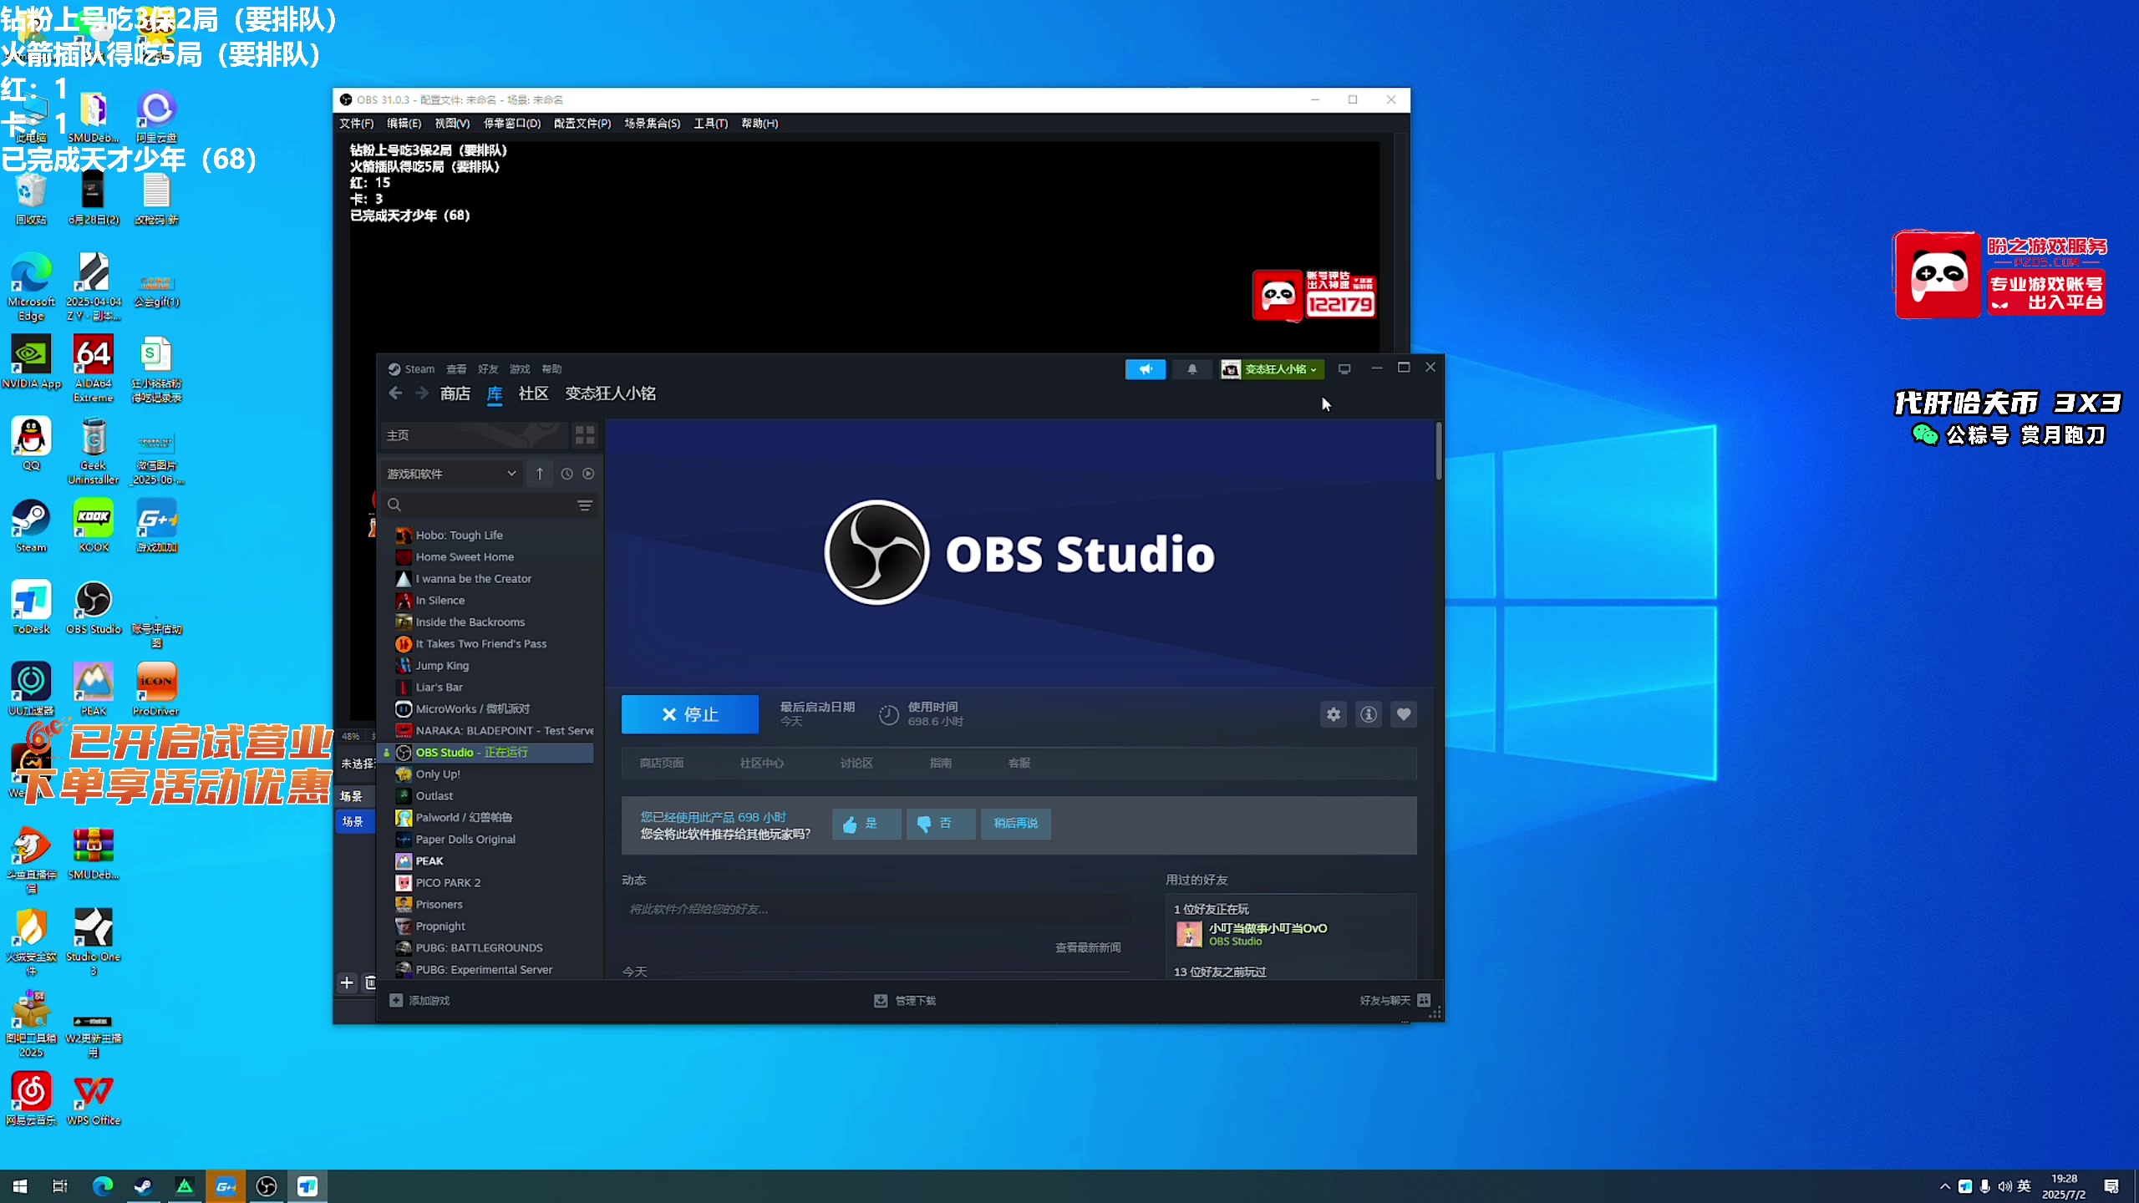Open KOOK desktop shortcut
Image resolution: width=2139 pixels, height=1203 pixels.
[x=94, y=525]
